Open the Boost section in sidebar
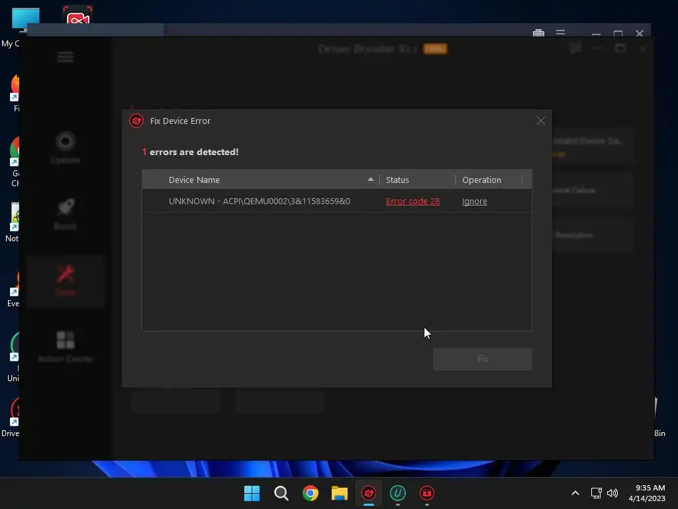 (66, 214)
